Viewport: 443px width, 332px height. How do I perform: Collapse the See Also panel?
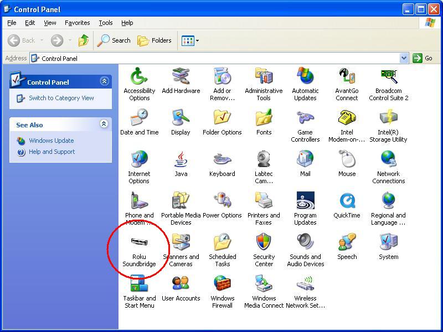pyautogui.click(x=104, y=123)
